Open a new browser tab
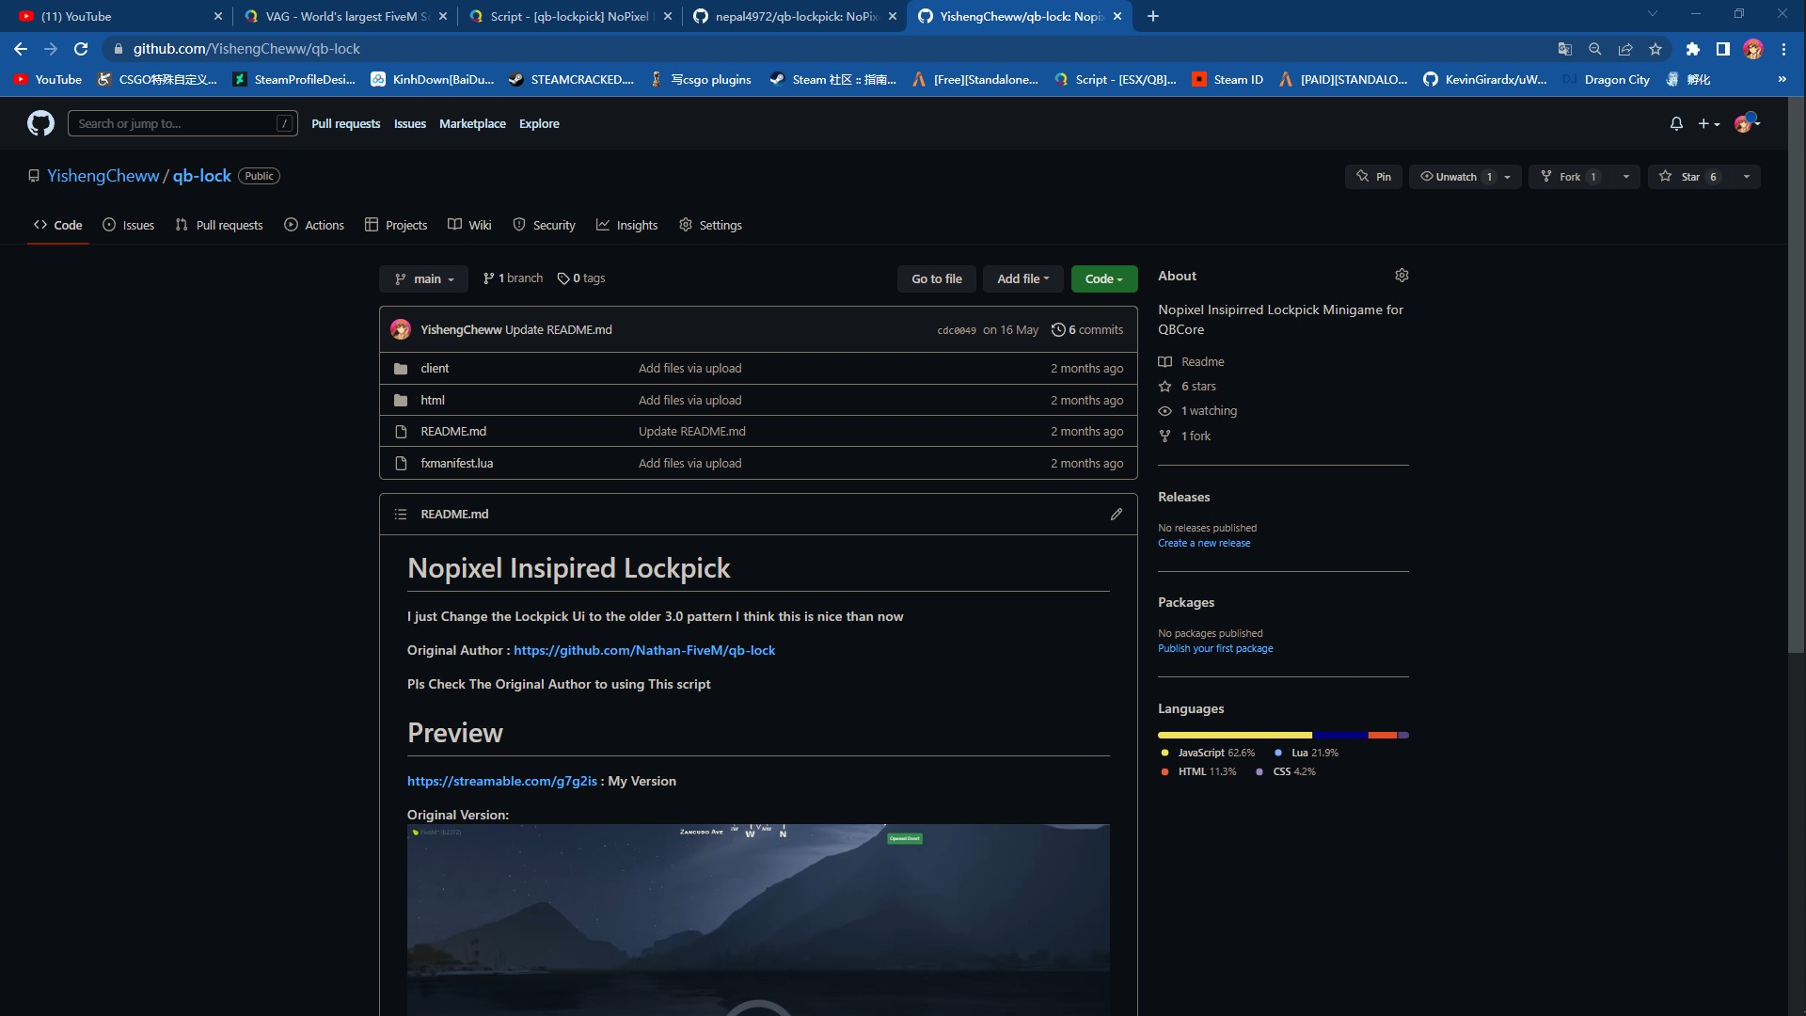 pos(1153,16)
